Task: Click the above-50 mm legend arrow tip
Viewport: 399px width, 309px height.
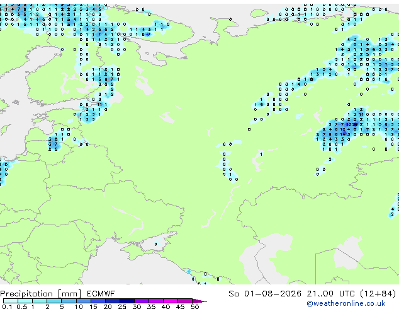Action: (199, 301)
